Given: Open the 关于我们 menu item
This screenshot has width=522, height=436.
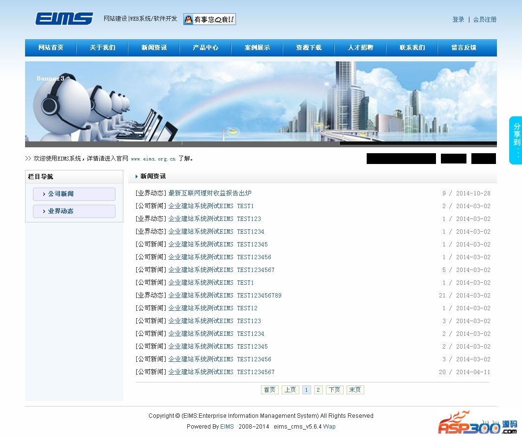Looking at the screenshot, I should (102, 48).
